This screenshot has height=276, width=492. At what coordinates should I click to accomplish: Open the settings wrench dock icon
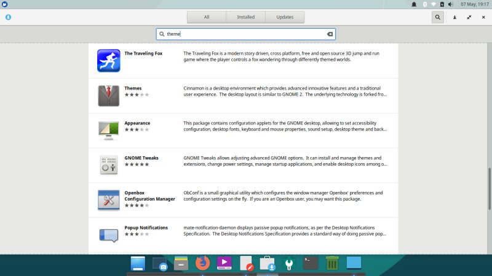point(289,264)
